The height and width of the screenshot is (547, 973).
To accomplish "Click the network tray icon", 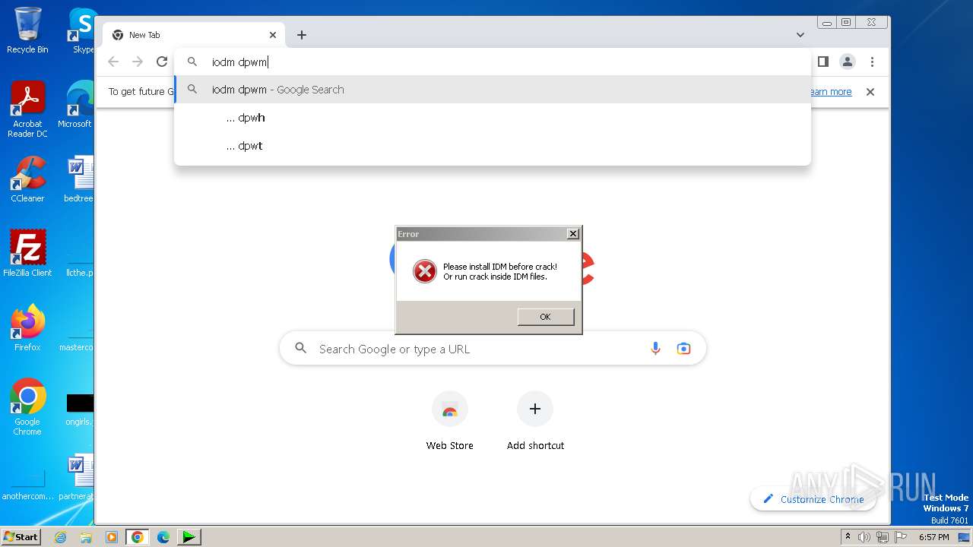I will 883,537.
